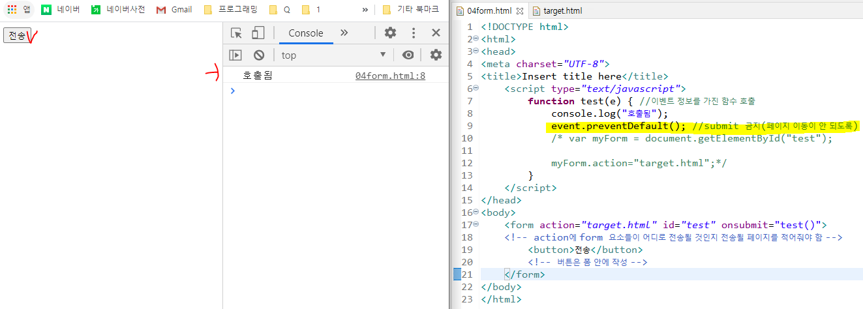Close the DevTools panel
The image size is (863, 309).
[x=436, y=33]
